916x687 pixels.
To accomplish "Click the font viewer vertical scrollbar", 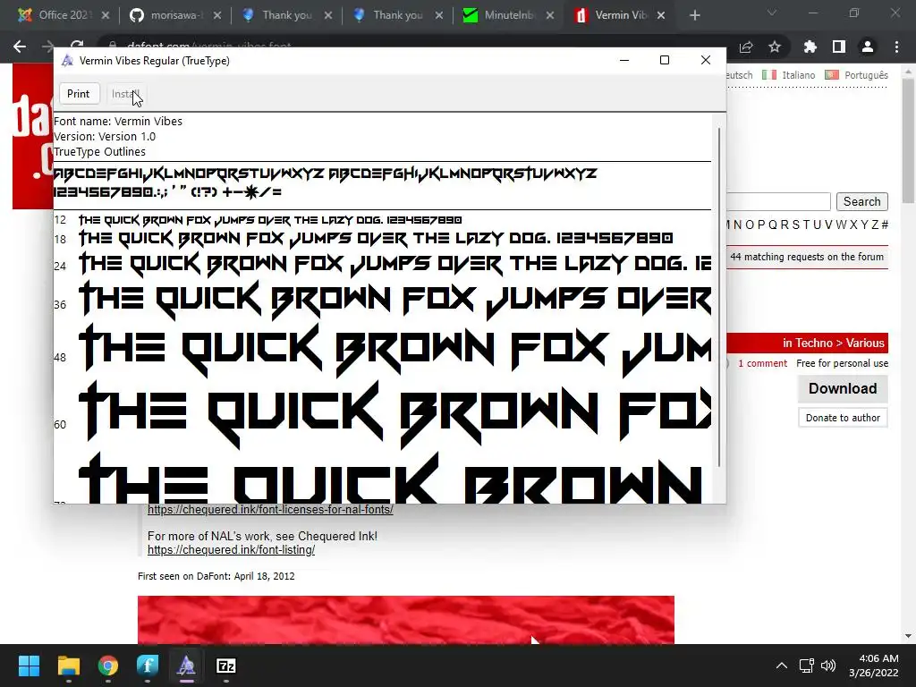I will tap(719, 297).
